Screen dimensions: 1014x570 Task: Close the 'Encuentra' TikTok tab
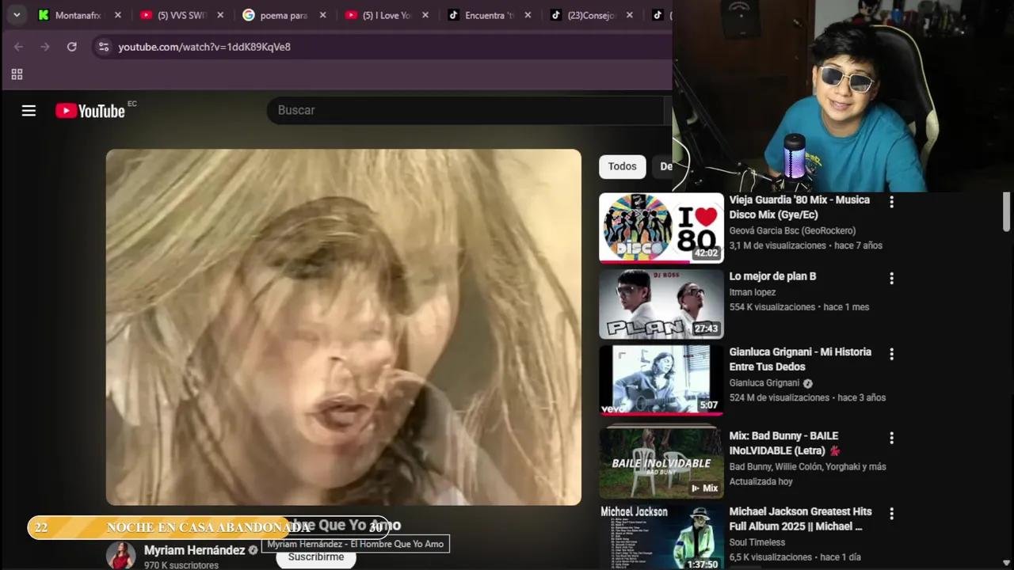pos(528,15)
